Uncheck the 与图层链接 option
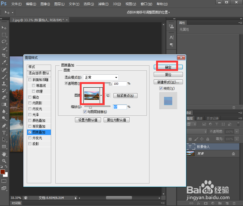243x206 pixels. pos(85,112)
